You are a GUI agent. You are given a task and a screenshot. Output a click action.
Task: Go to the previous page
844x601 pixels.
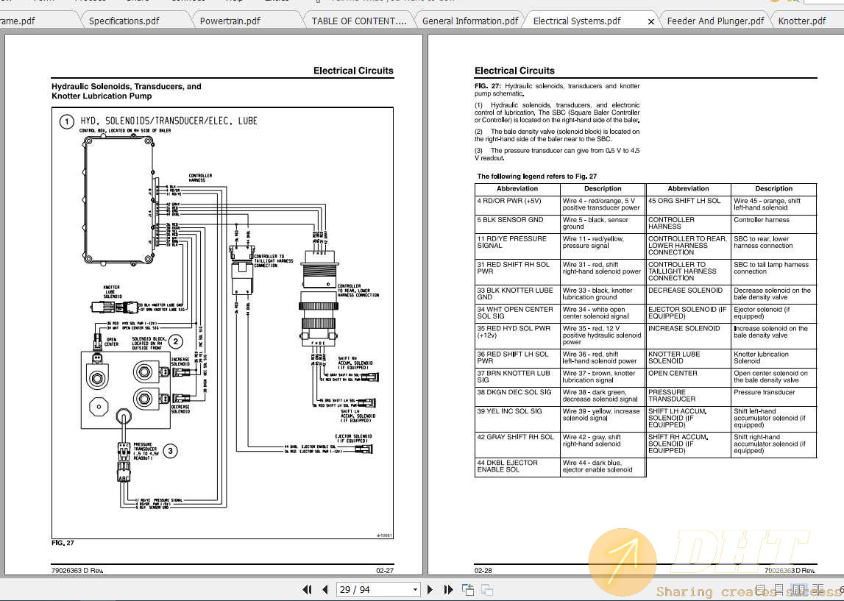tap(325, 590)
